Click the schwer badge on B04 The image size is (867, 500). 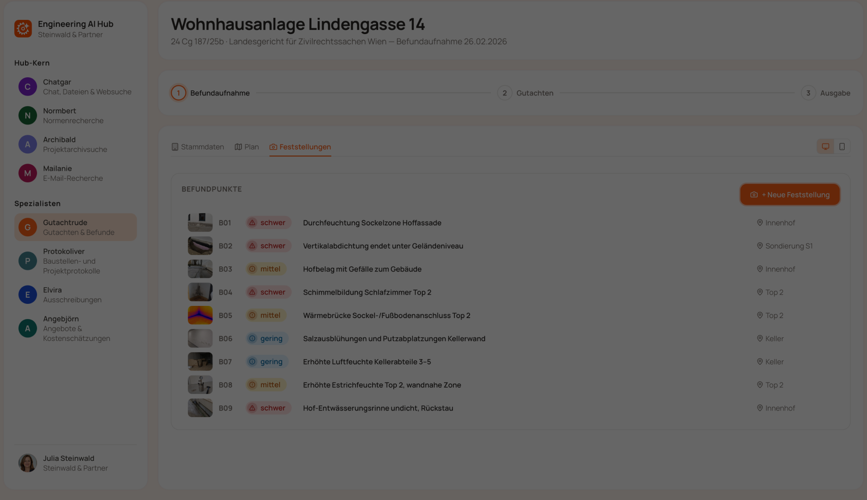[x=268, y=292]
